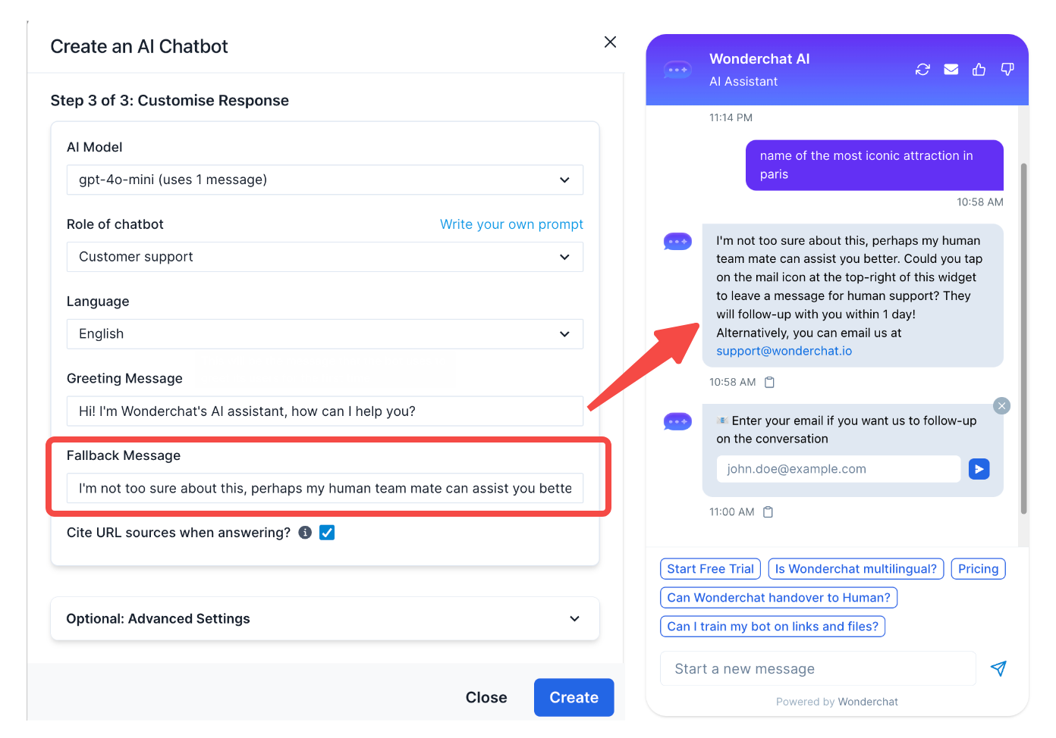Uncheck Cite URL sources checkbox
The width and height of the screenshot is (1056, 738).
click(327, 533)
